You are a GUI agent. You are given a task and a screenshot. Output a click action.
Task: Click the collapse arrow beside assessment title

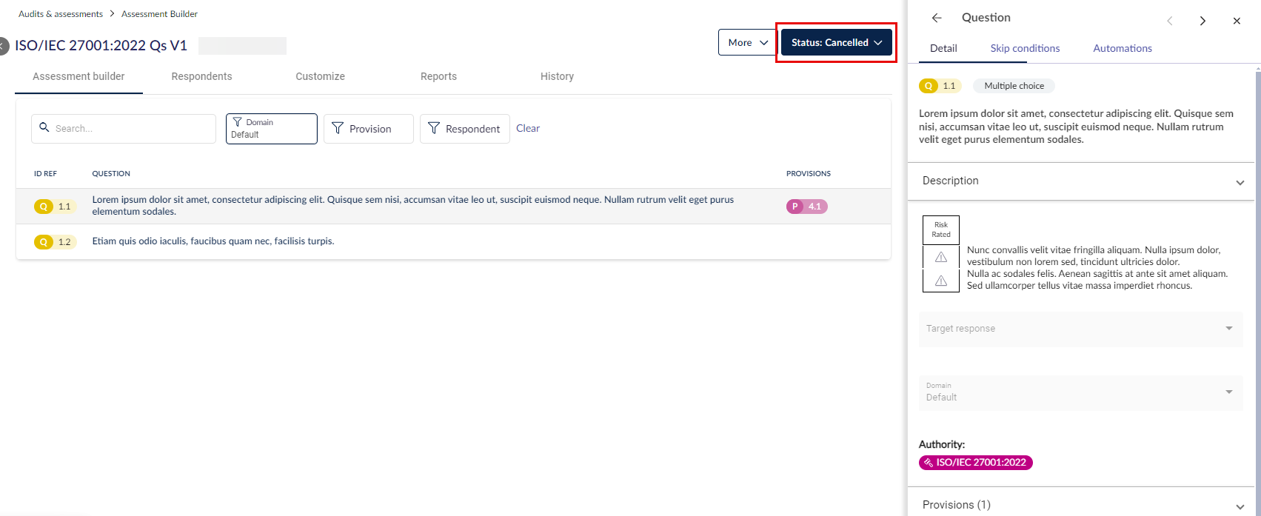point(3,46)
